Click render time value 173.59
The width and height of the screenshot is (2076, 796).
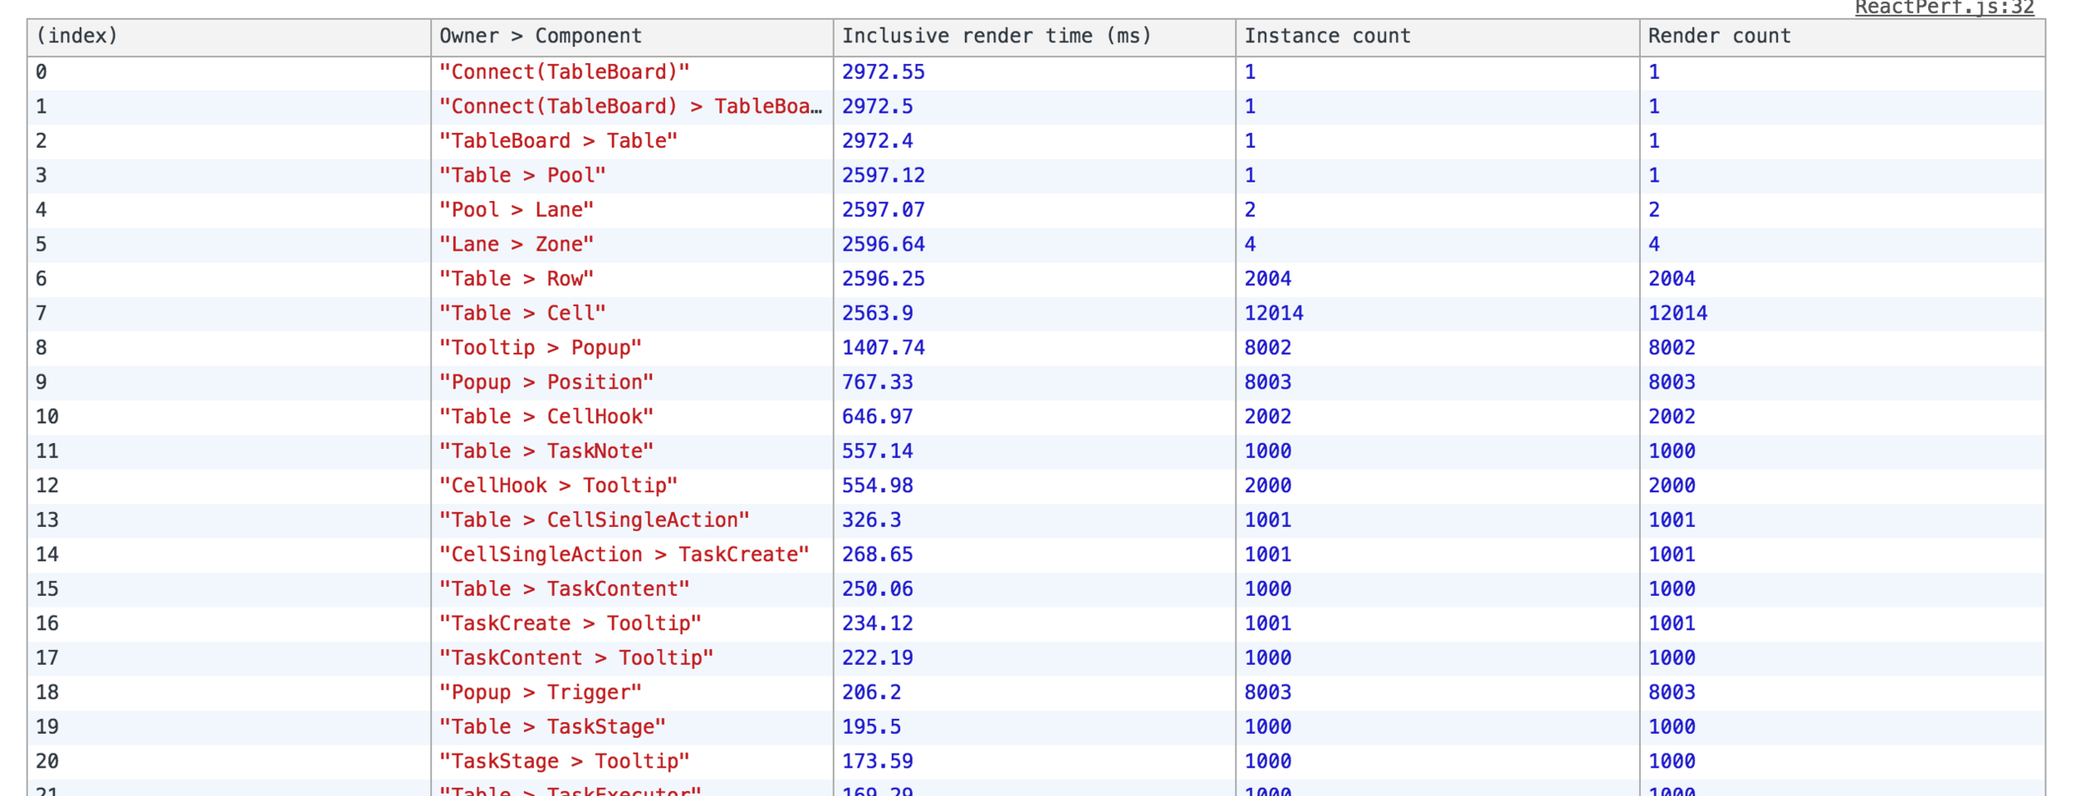878,761
